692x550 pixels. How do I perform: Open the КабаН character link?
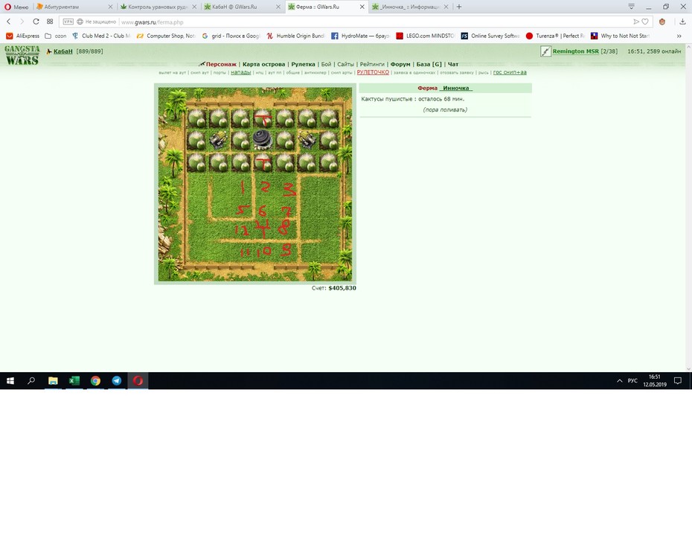[x=63, y=51]
